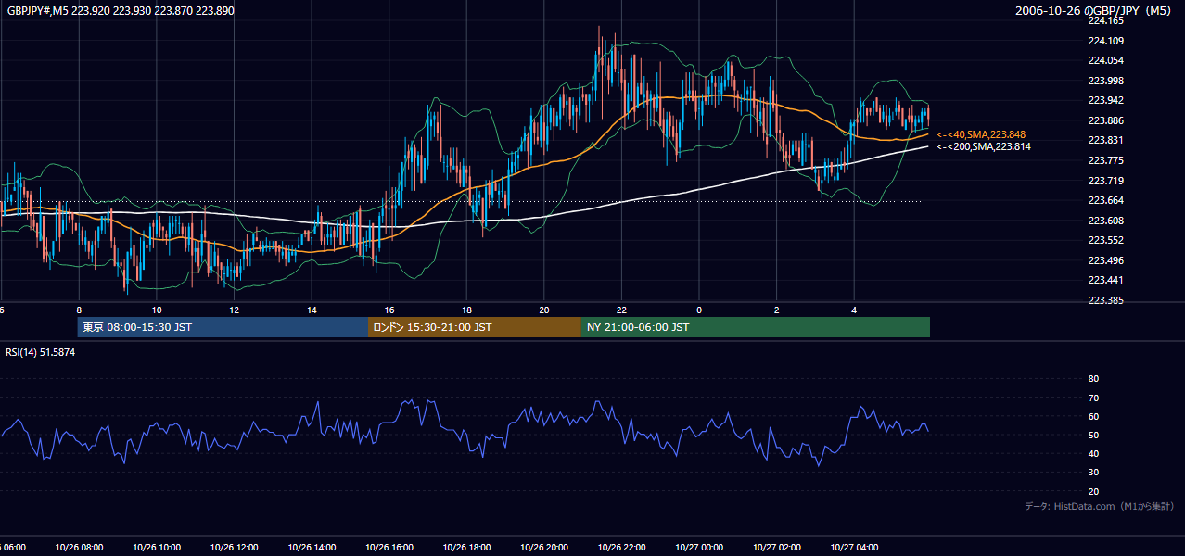Click price axis value 223.385
Image resolution: width=1185 pixels, height=556 pixels.
coord(1105,300)
